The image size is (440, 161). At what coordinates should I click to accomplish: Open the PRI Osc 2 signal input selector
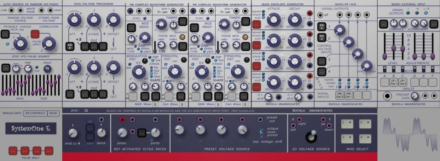click(340, 95)
